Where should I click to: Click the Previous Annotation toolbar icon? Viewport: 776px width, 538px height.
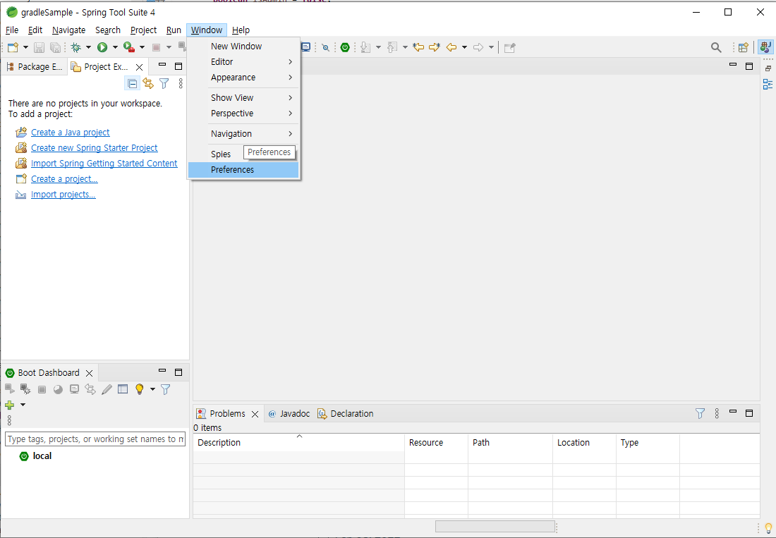point(392,47)
